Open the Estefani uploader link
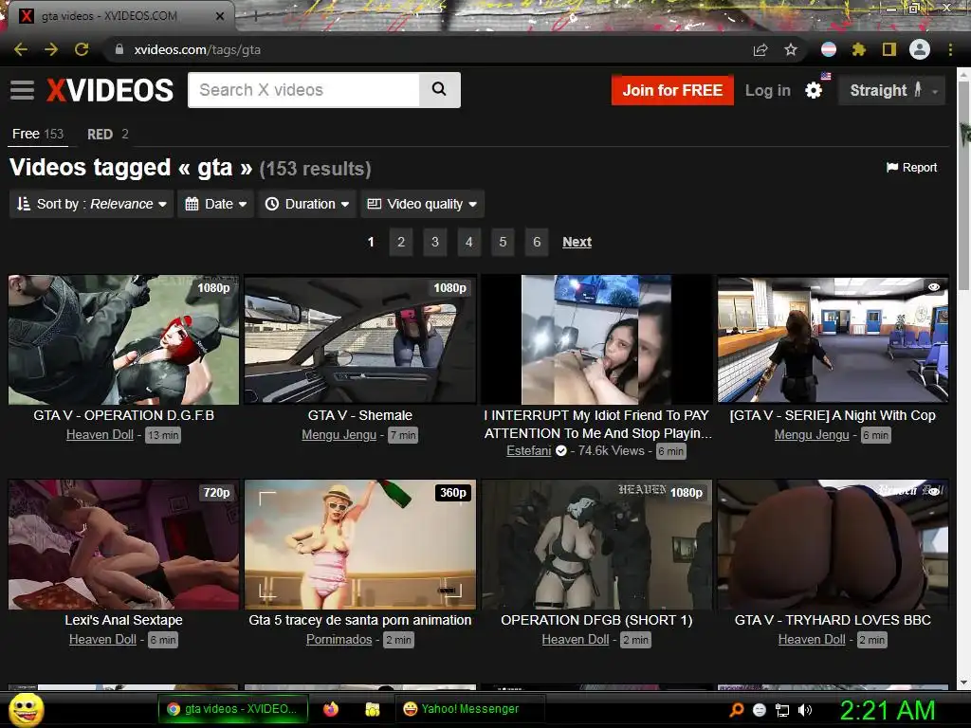The height and width of the screenshot is (728, 971). [x=529, y=450]
